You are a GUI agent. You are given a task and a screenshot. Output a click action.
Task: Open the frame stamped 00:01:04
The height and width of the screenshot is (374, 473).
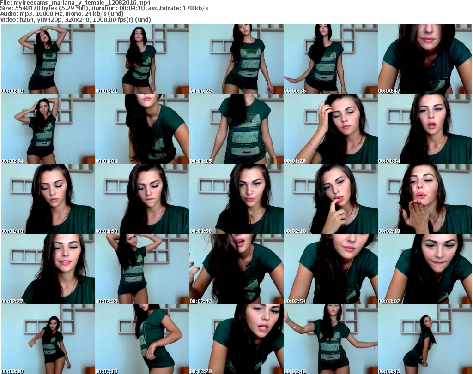pyautogui.click(x=142, y=129)
